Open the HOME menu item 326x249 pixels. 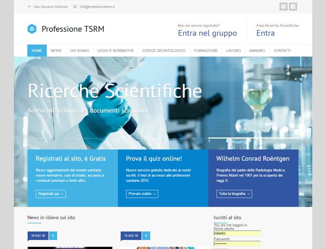point(37,50)
